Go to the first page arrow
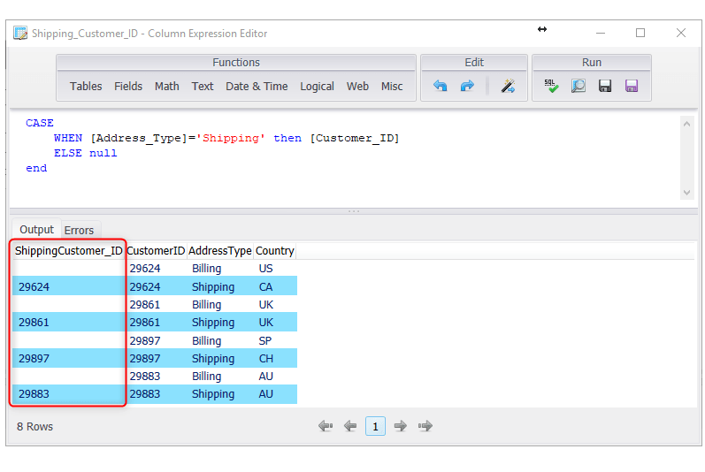The width and height of the screenshot is (705, 472). coord(326,426)
